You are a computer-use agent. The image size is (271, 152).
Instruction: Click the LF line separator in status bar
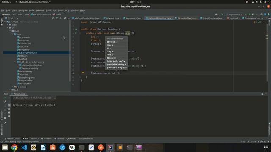pyautogui.click(x=248, y=142)
